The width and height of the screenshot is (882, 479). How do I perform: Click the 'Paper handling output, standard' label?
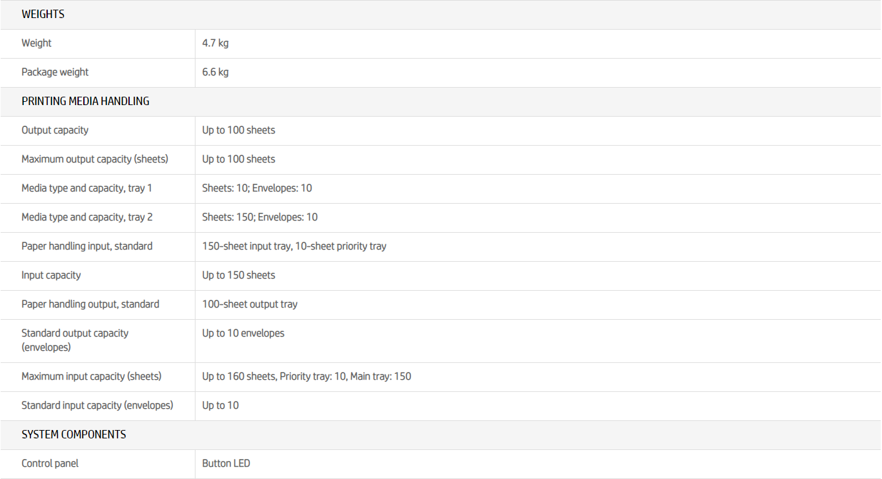pos(90,304)
